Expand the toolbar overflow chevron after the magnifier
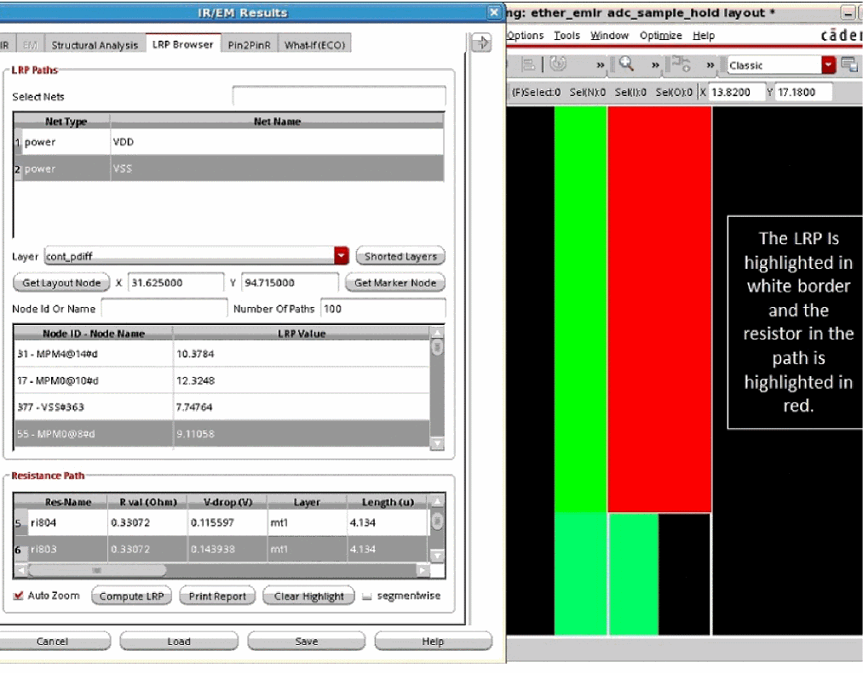Screen dimensions: 863x673 click(655, 66)
